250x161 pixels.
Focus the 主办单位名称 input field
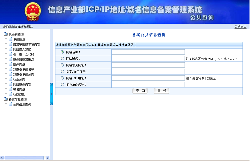pos(148,84)
